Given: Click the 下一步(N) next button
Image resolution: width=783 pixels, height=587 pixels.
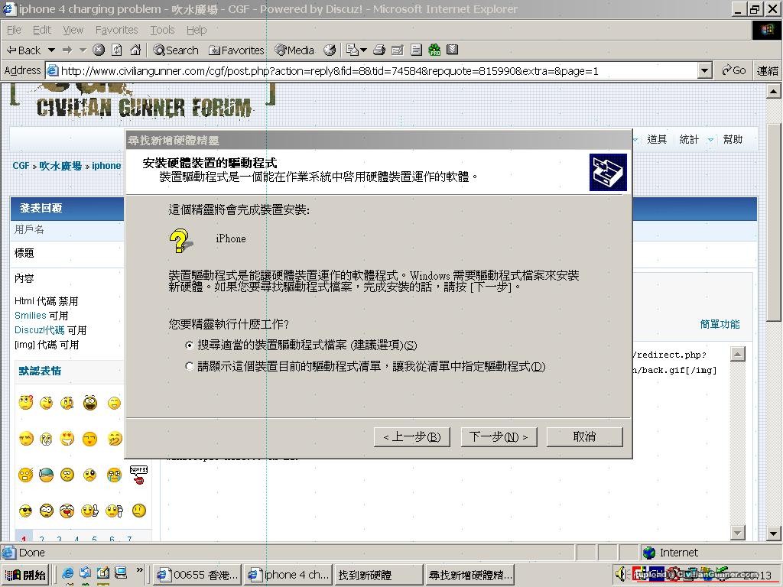Looking at the screenshot, I should (x=499, y=437).
